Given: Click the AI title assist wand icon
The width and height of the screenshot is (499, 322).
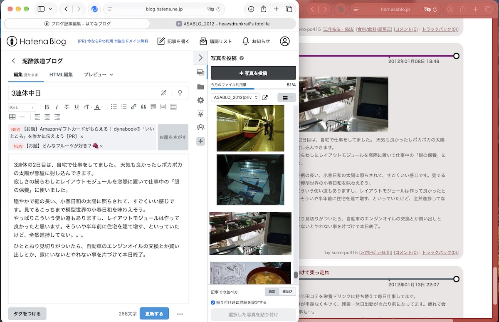Looking at the screenshot, I should [164, 93].
